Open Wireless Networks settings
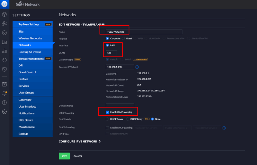257x165 pixels. [x=33, y=38]
